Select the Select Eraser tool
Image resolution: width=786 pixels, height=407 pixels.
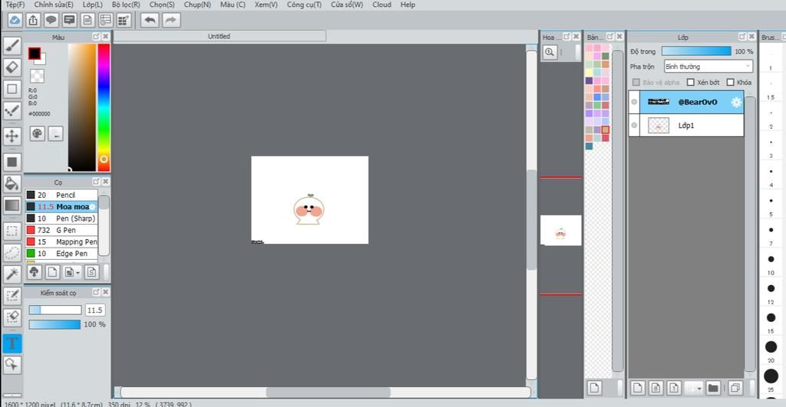click(12, 317)
